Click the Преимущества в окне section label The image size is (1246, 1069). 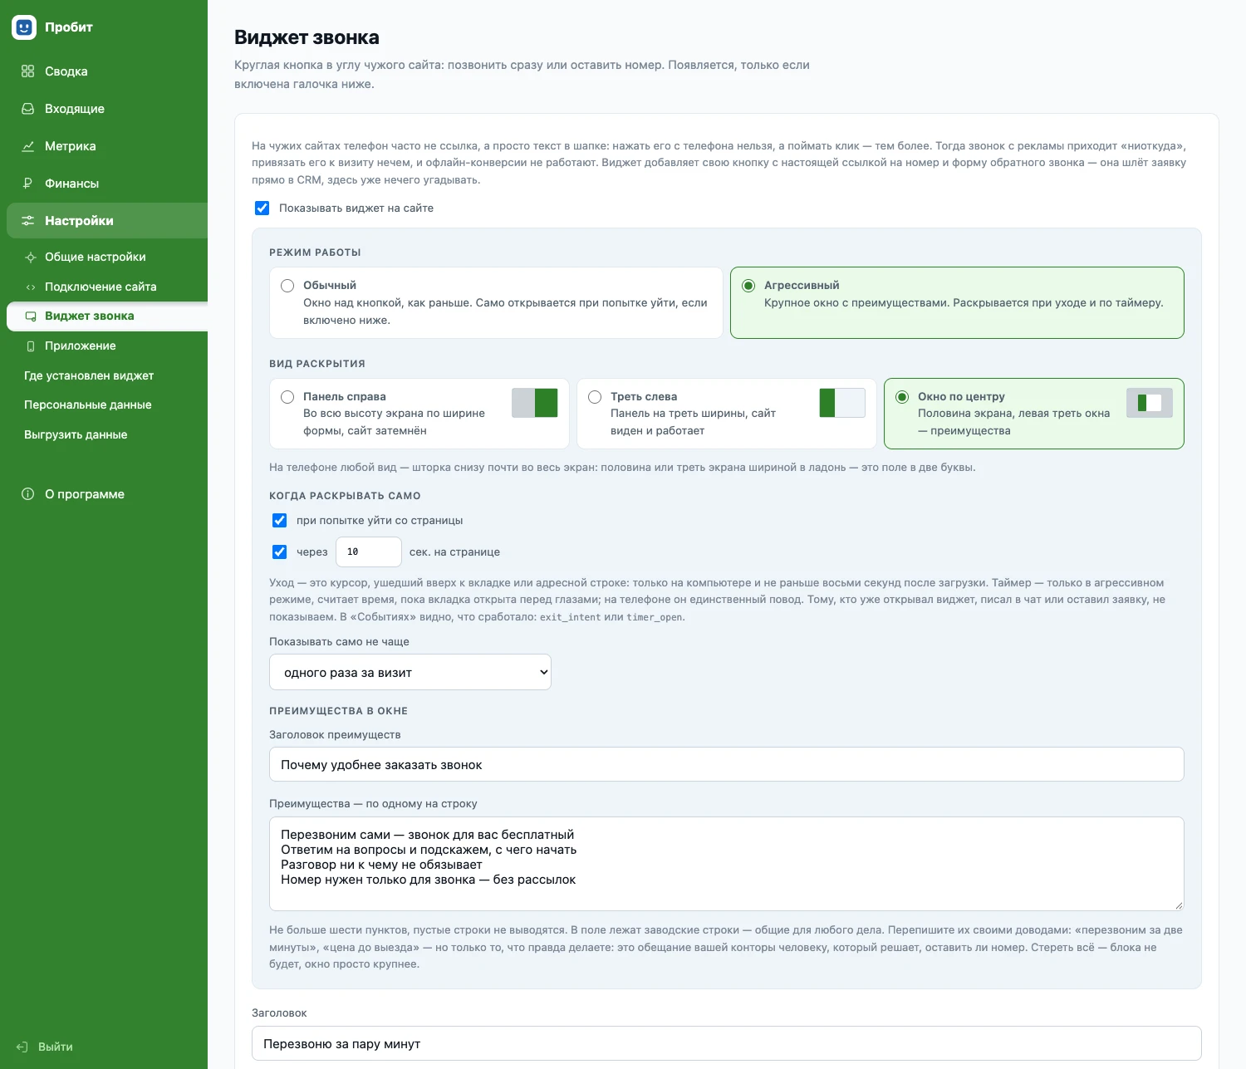tap(338, 711)
